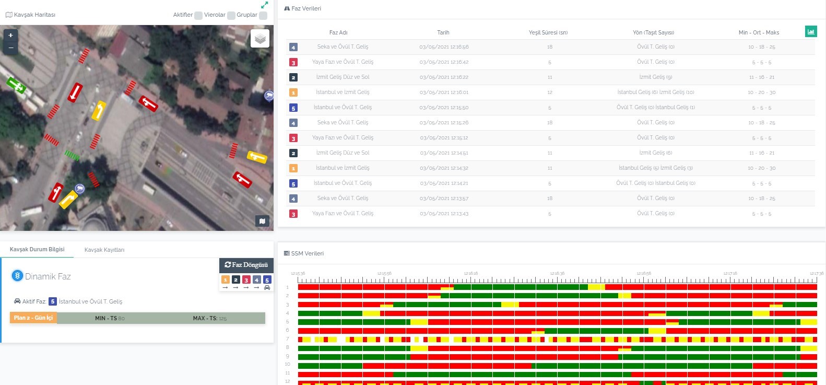Image resolution: width=826 pixels, height=385 pixels.
Task: Click the blue Dinamik Faz traffic light icon
Action: (17, 276)
